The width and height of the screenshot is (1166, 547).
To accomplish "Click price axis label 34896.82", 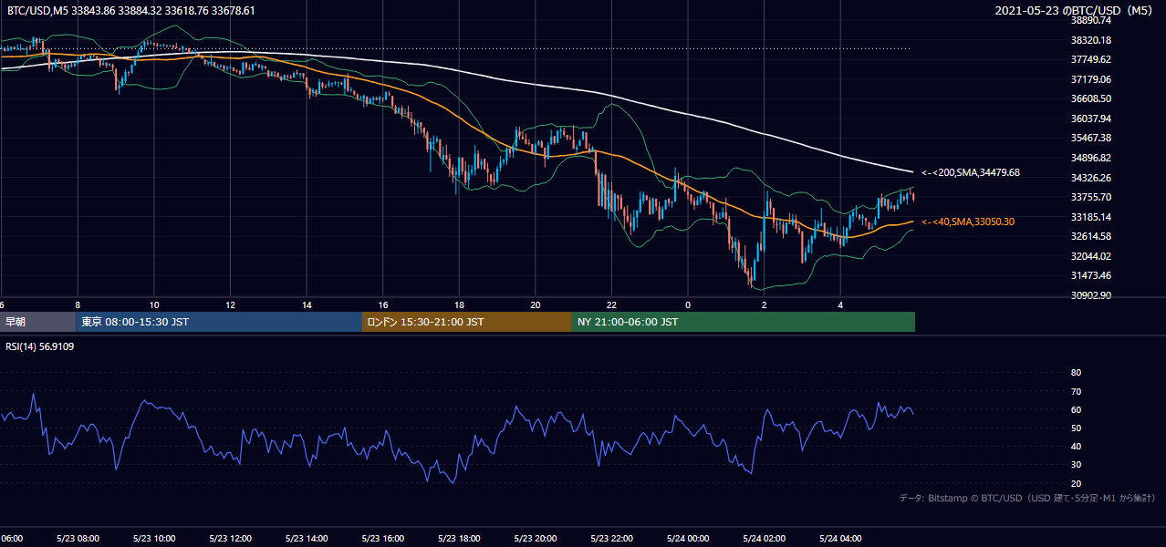I will click(x=1090, y=158).
